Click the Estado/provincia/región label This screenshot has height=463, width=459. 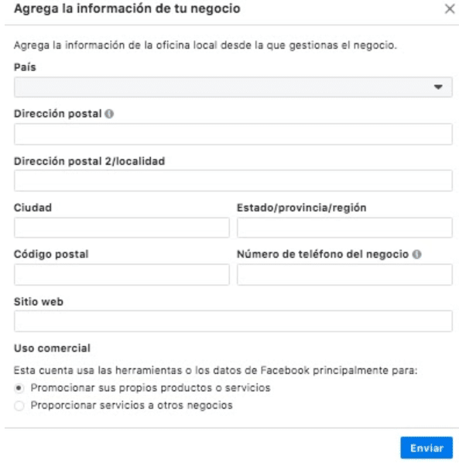(x=302, y=207)
